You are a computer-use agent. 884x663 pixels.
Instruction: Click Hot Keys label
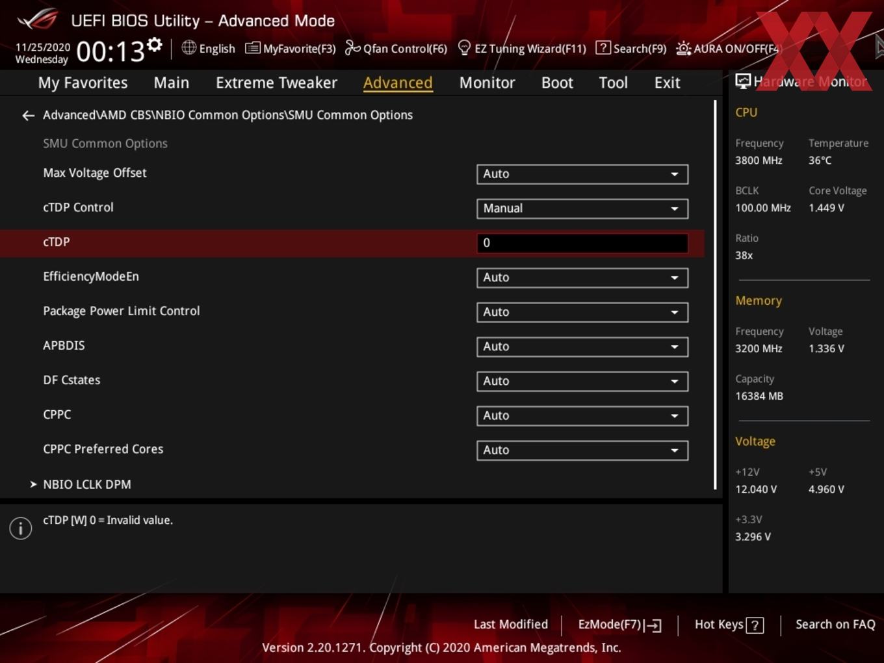(719, 625)
